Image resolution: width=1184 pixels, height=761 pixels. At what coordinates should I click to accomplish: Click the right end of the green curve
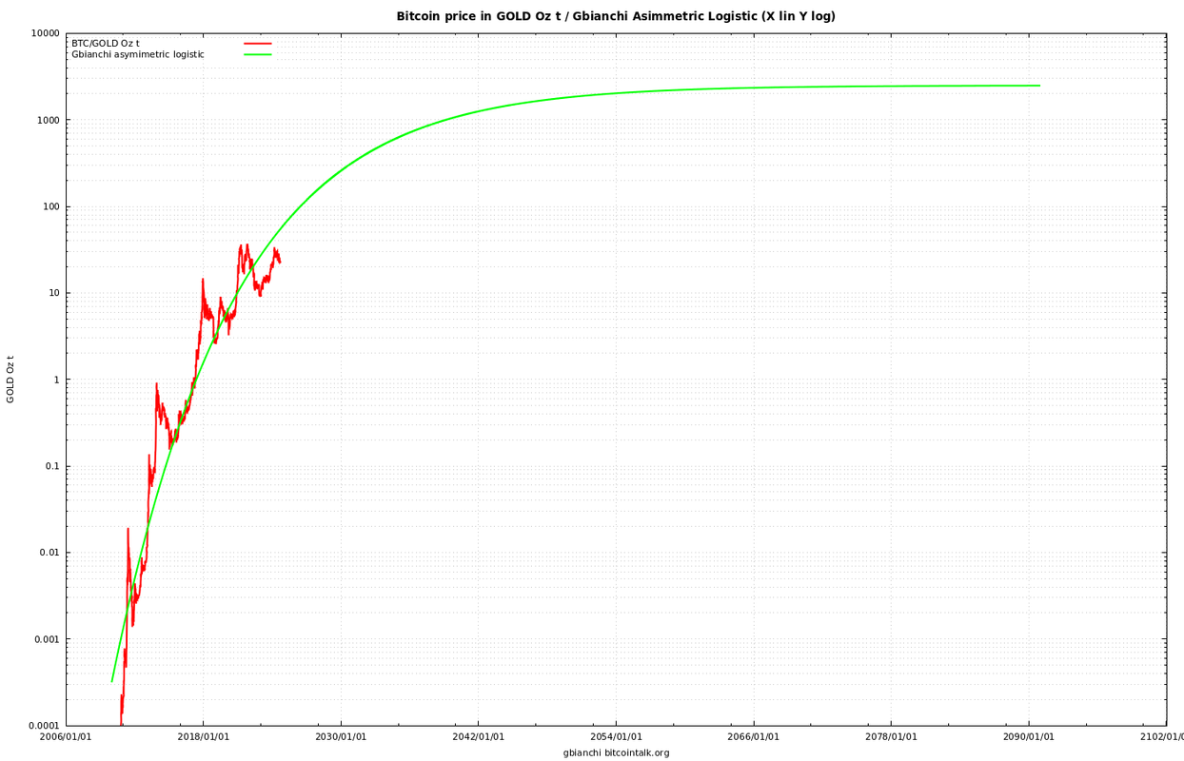coord(1039,86)
